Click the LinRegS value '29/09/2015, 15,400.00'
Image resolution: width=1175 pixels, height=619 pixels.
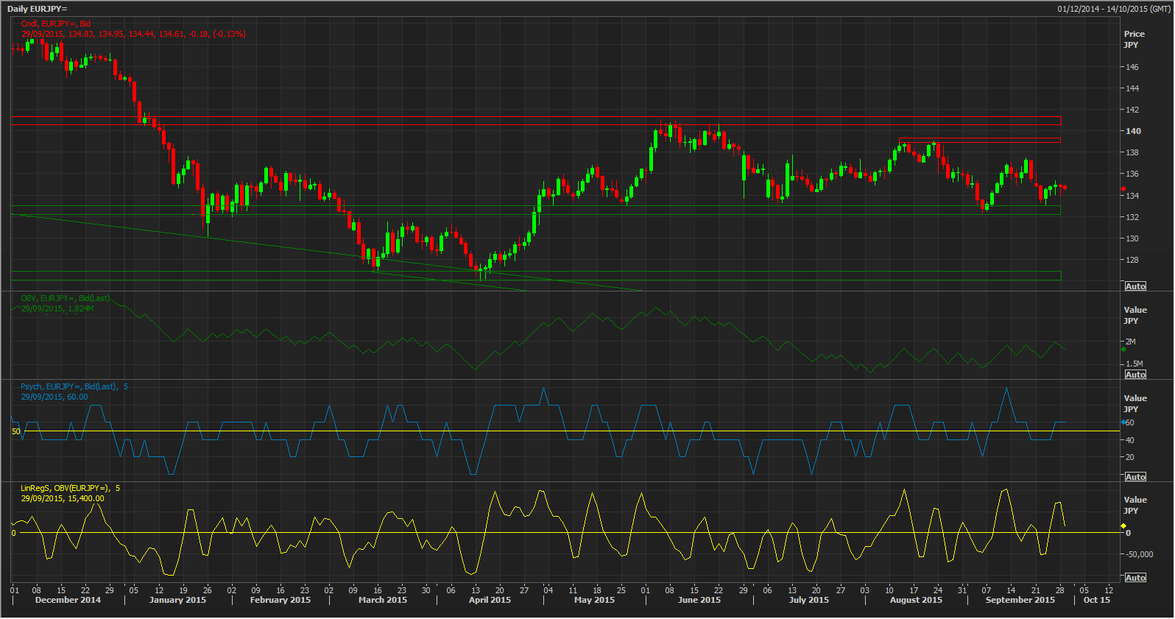point(63,498)
